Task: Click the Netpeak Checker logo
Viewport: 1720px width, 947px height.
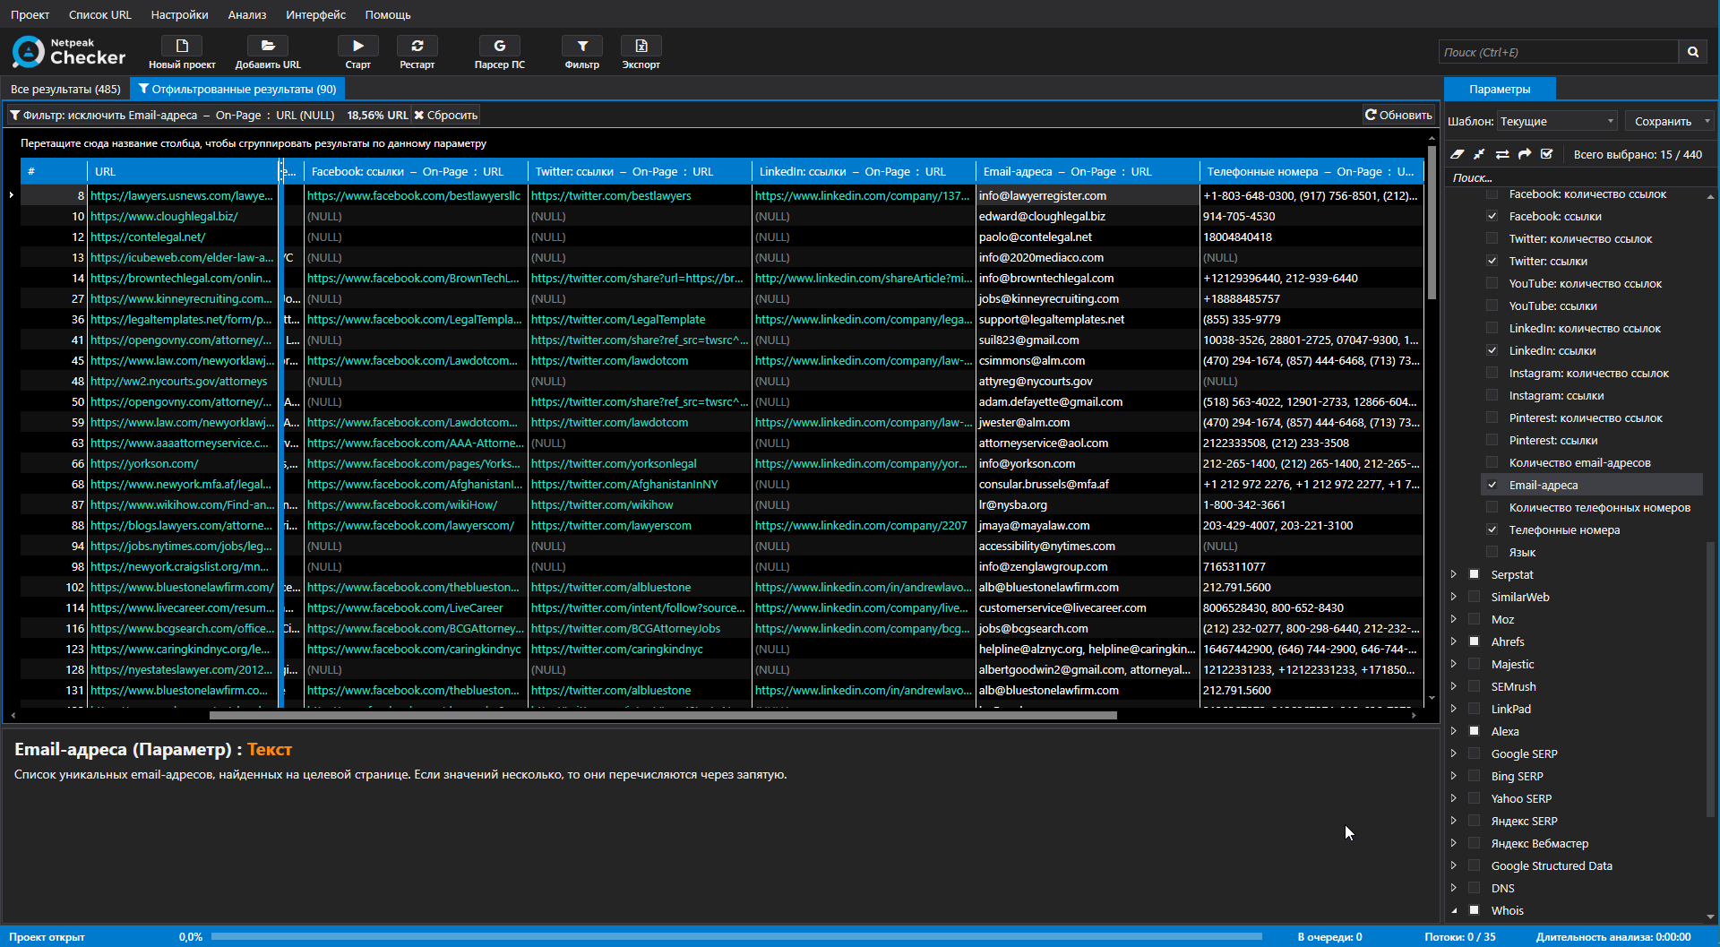Action: pyautogui.click(x=69, y=52)
